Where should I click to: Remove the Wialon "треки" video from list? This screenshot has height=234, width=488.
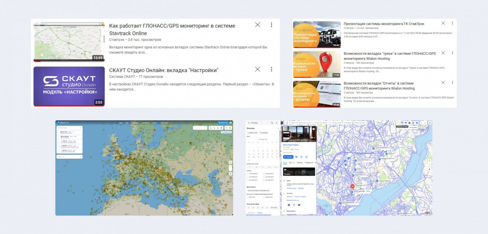[x=443, y=53]
